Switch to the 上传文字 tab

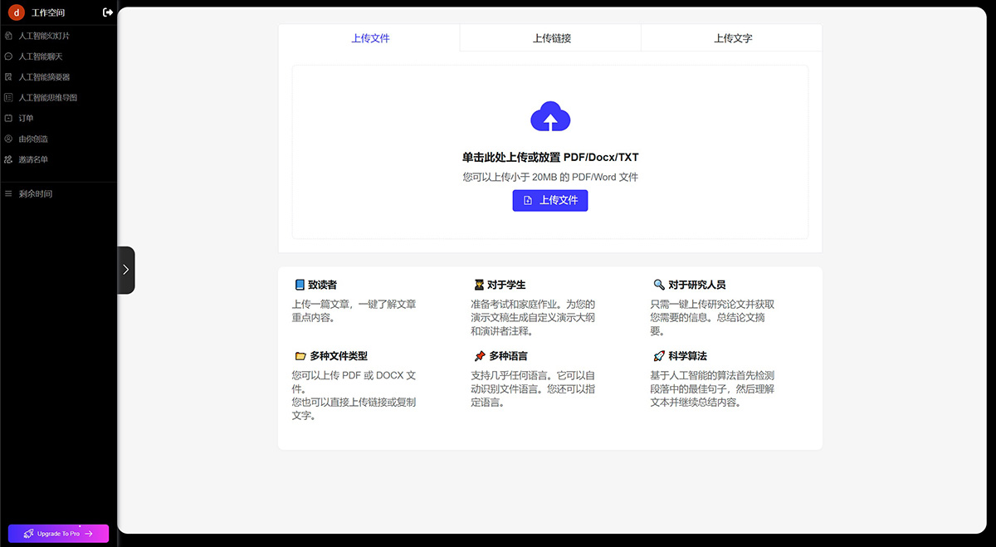[731, 38]
